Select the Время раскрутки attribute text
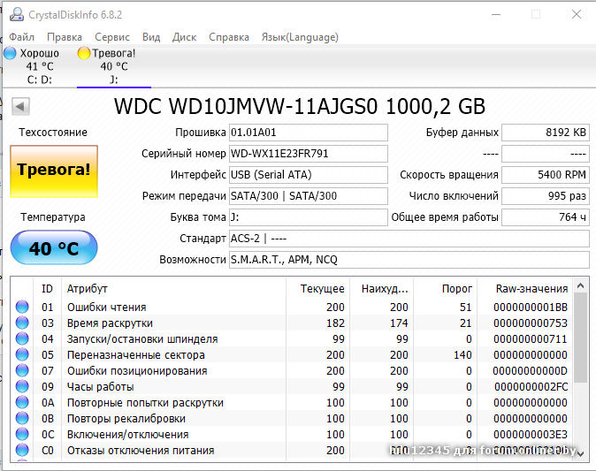The width and height of the screenshot is (596, 471). [x=110, y=323]
